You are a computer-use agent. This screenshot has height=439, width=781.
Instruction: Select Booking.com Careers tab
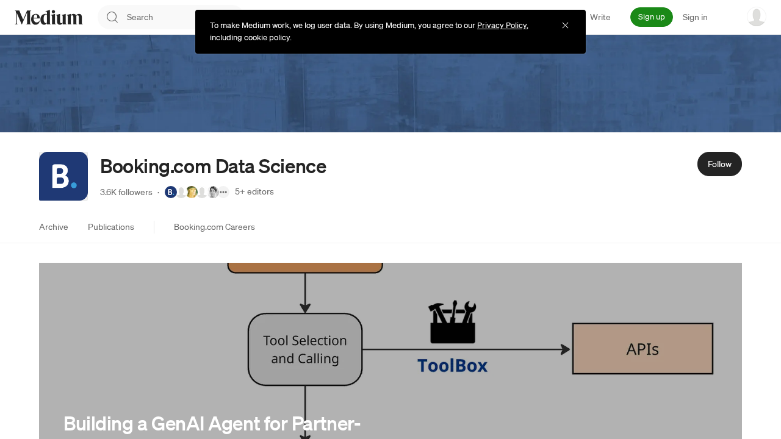pyautogui.click(x=214, y=226)
